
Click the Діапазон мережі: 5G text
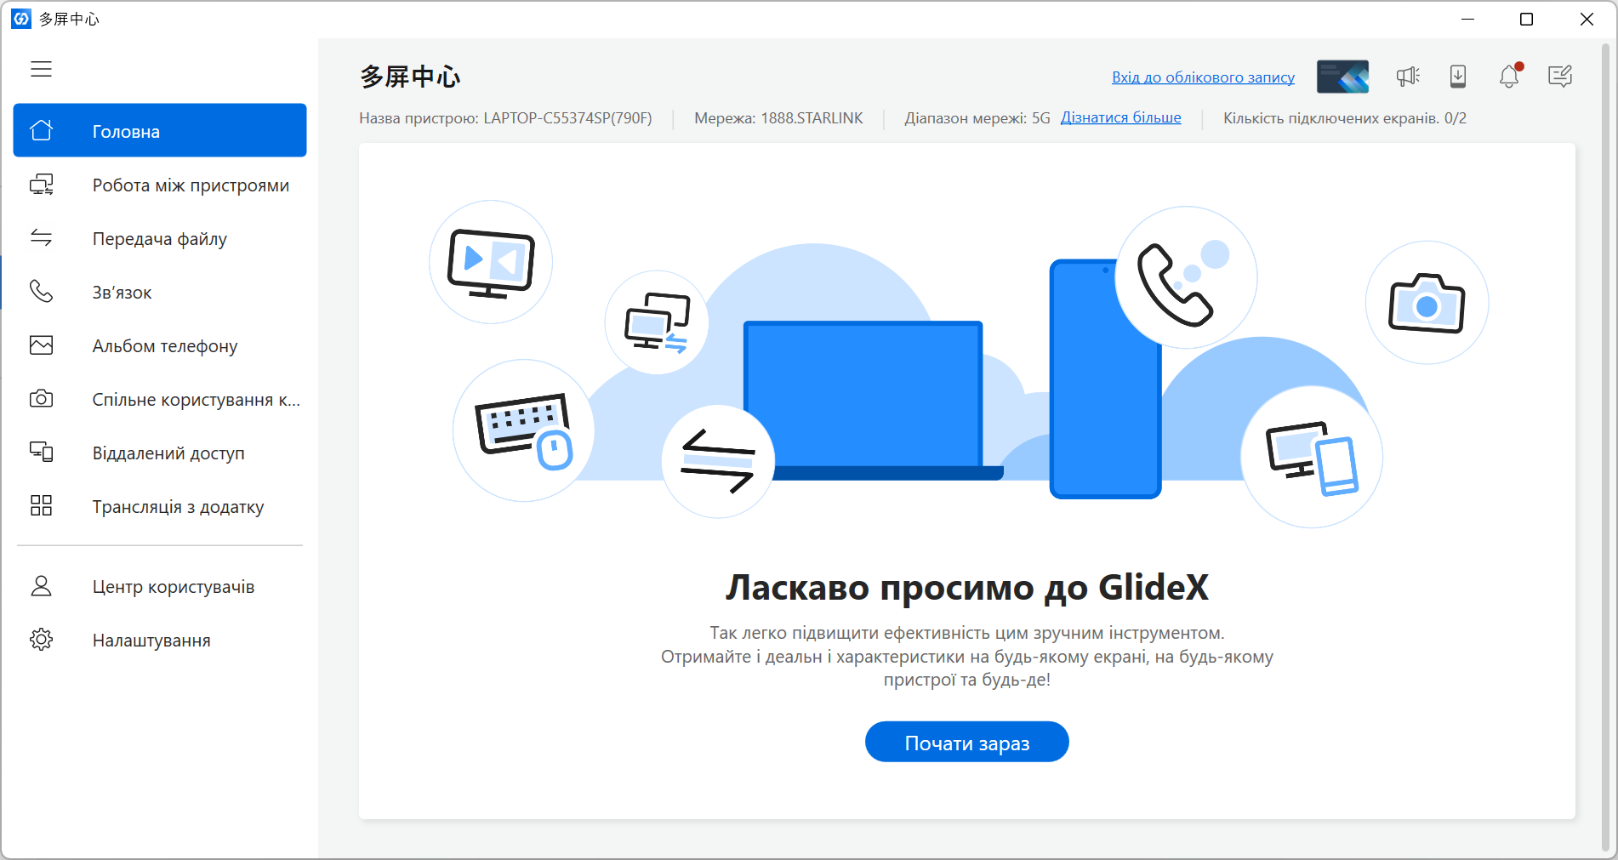[x=977, y=118]
